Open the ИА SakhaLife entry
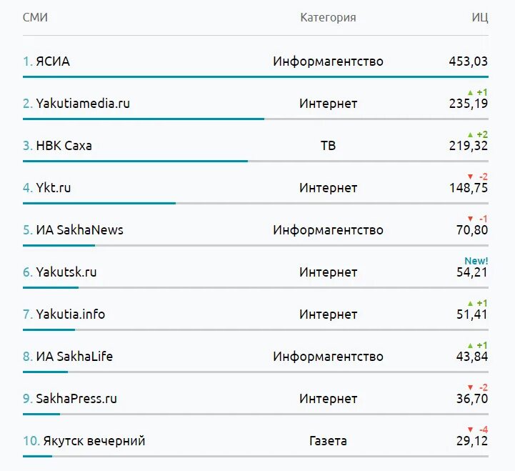The image size is (515, 471). pyautogui.click(x=74, y=357)
